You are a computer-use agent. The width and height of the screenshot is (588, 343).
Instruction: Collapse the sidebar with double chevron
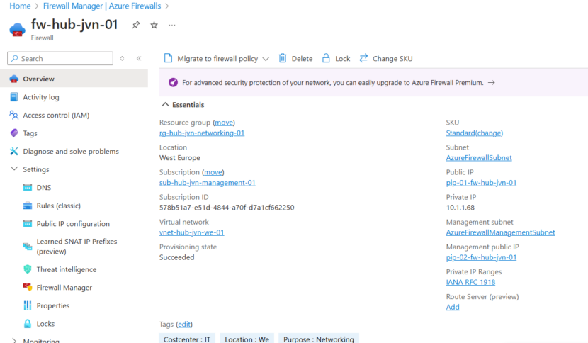click(x=139, y=59)
